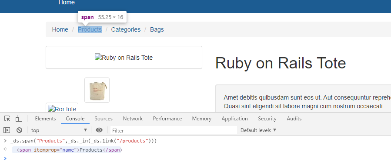The width and height of the screenshot is (391, 168).
Task: Expand the Default levels dropdown
Action: (x=258, y=130)
